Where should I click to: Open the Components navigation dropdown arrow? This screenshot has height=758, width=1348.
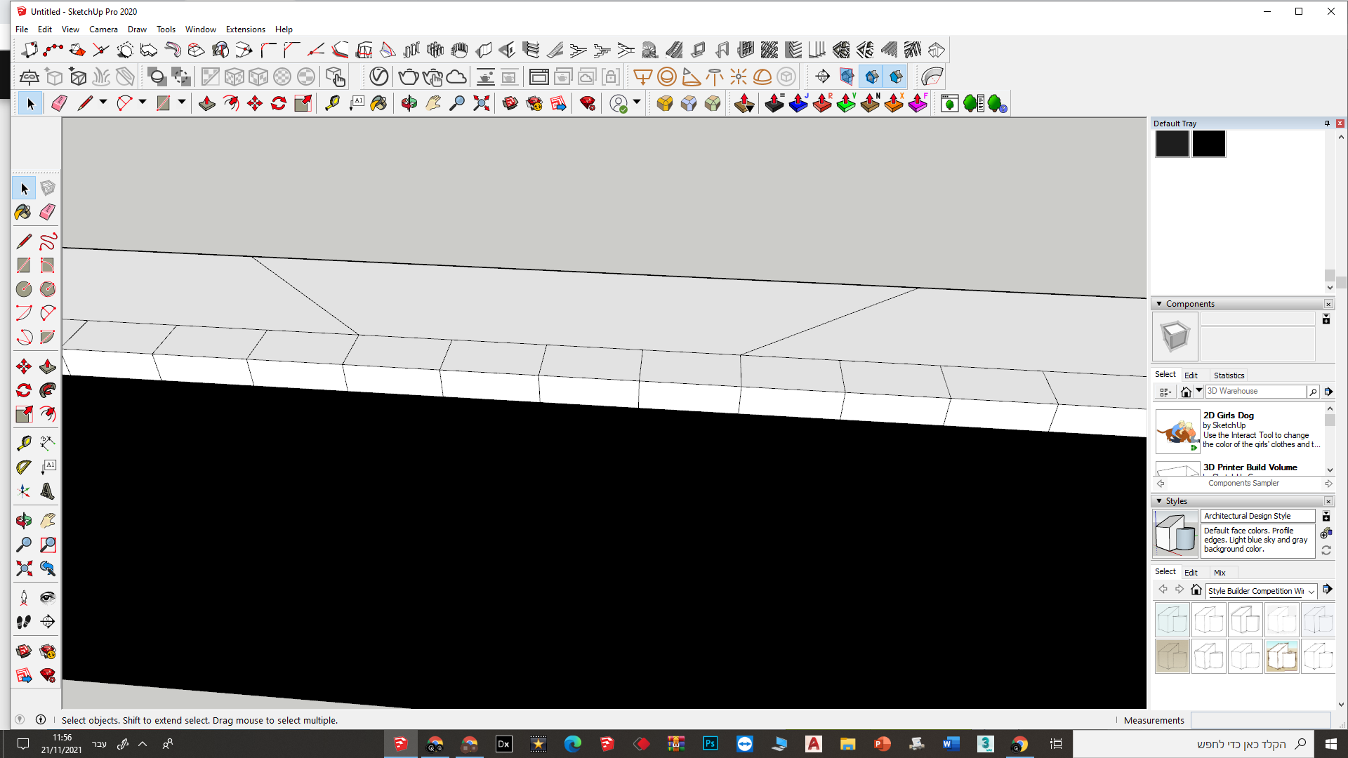click(1199, 391)
